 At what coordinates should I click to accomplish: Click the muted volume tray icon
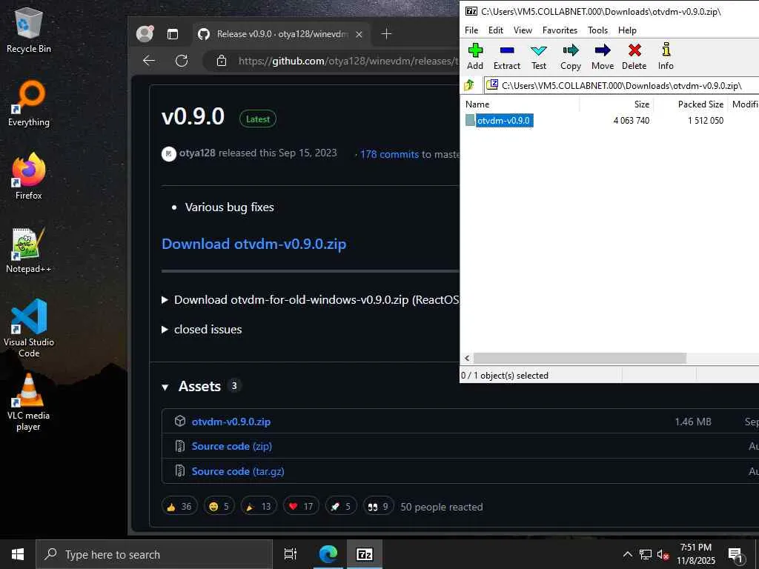[x=663, y=554]
